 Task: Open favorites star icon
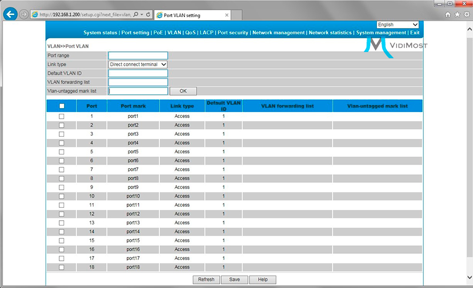click(457, 15)
